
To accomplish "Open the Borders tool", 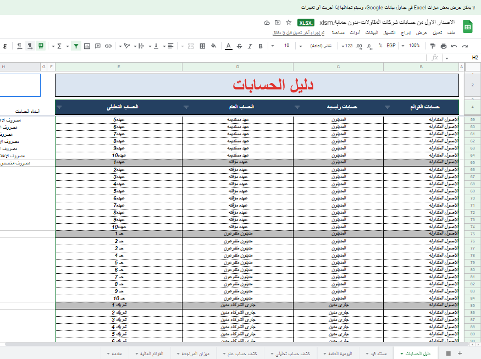I will [202, 46].
